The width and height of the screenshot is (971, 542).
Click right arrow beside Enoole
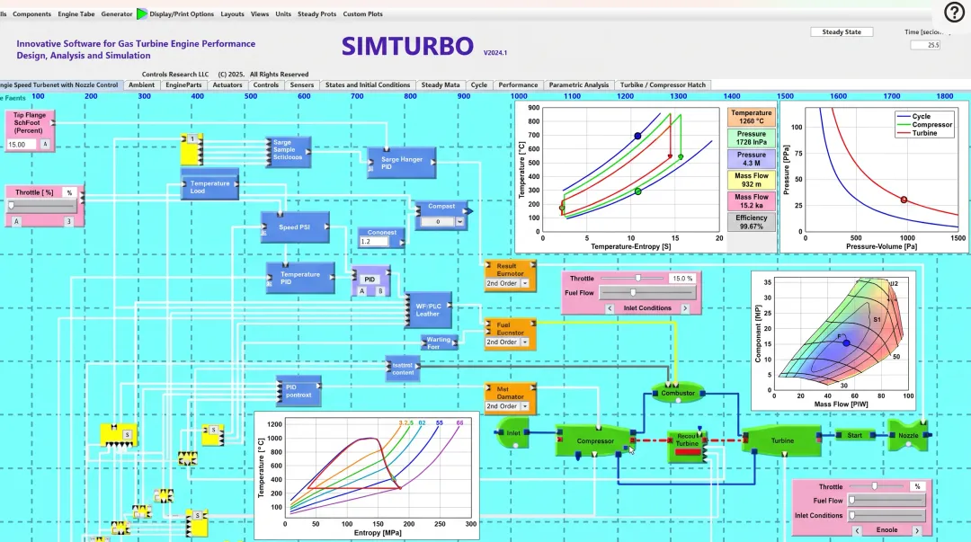(917, 530)
